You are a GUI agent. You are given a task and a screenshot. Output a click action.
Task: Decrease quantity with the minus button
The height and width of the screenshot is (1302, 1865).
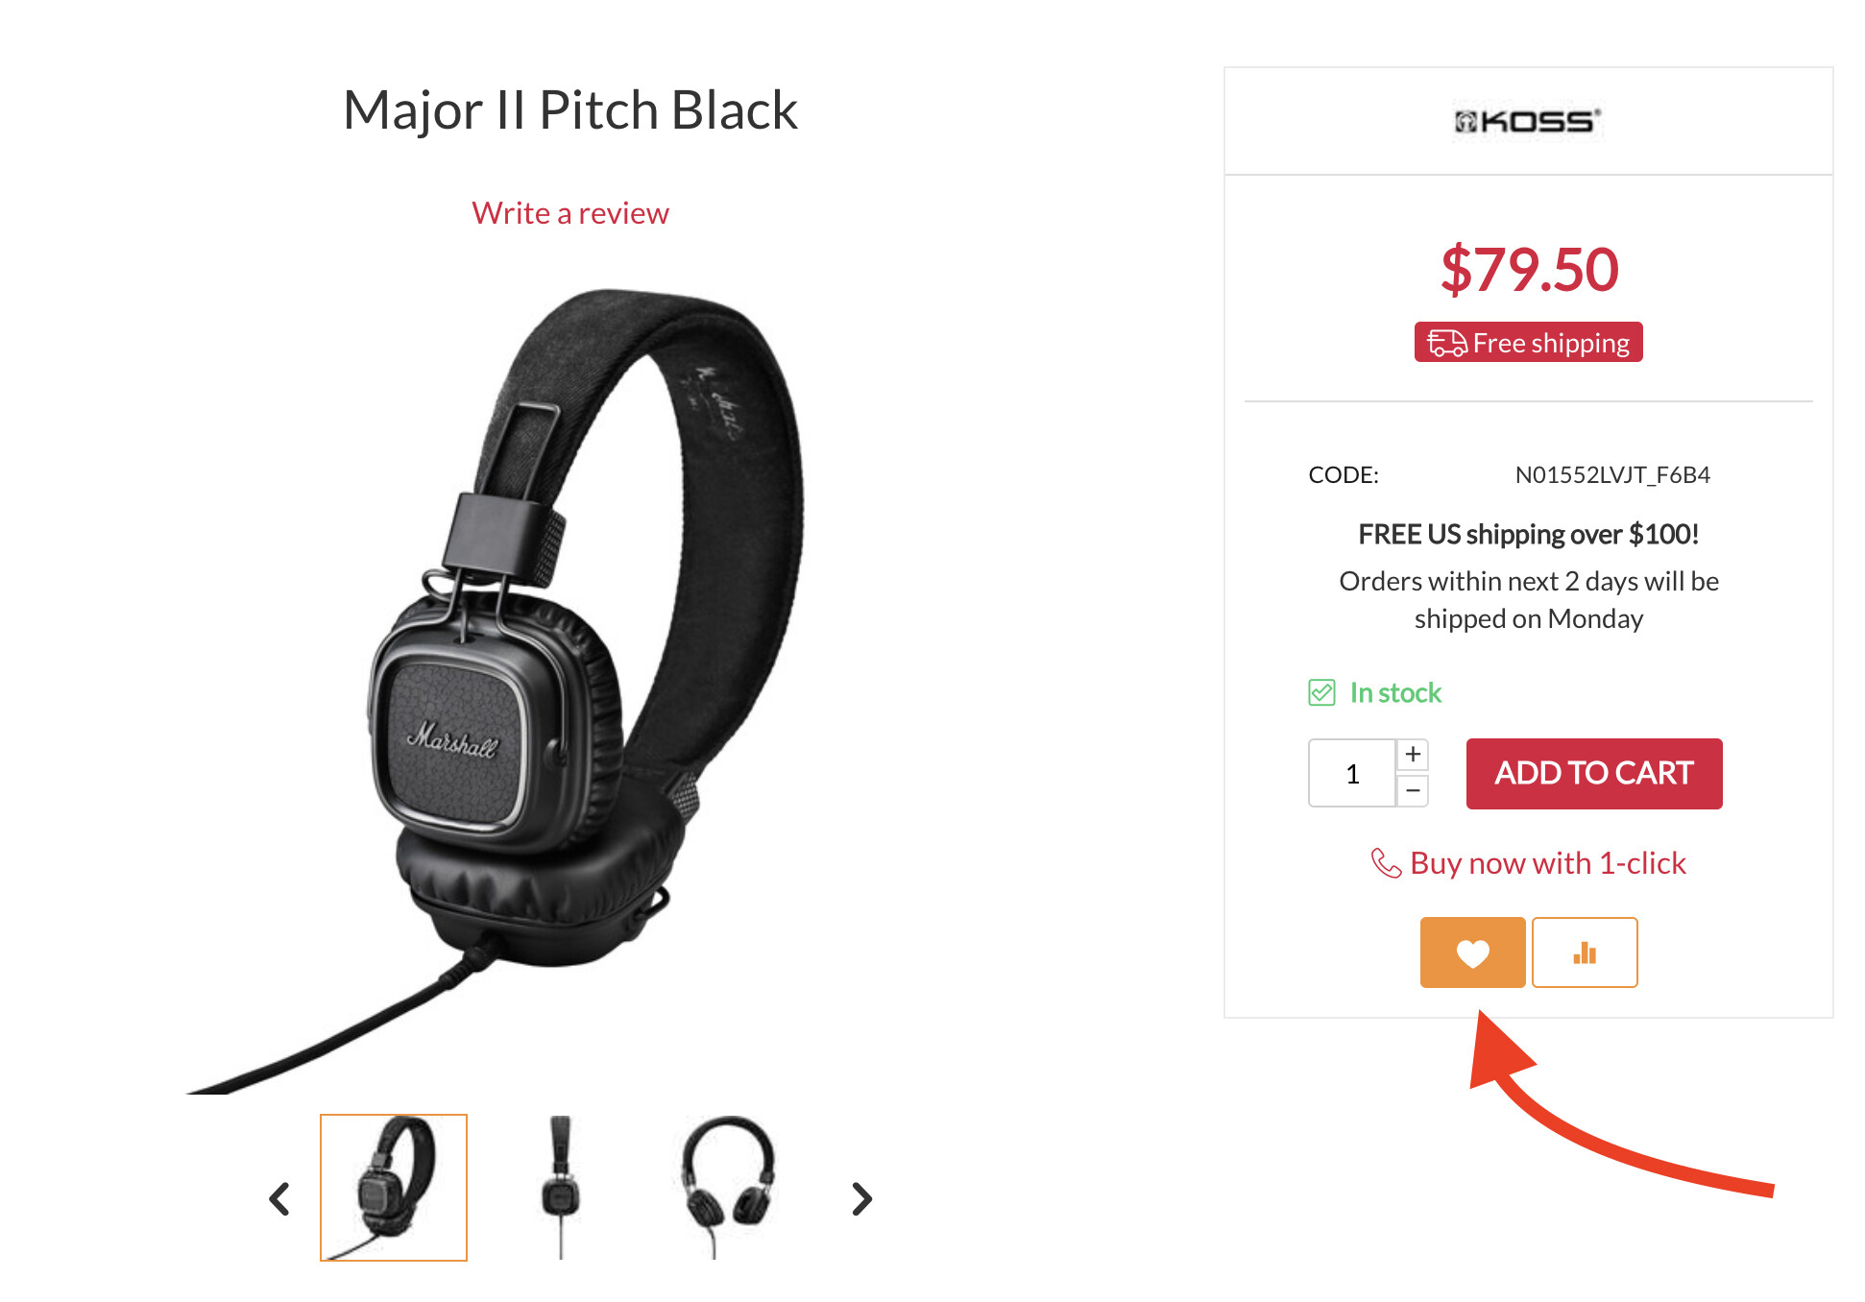(x=1413, y=790)
